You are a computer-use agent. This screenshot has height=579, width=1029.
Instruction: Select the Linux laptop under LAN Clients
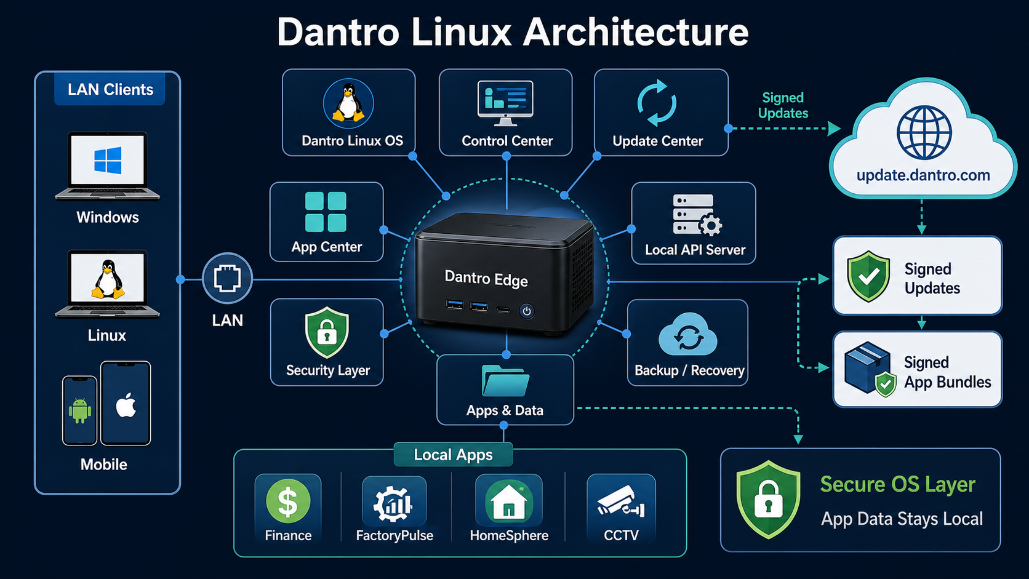click(x=108, y=284)
